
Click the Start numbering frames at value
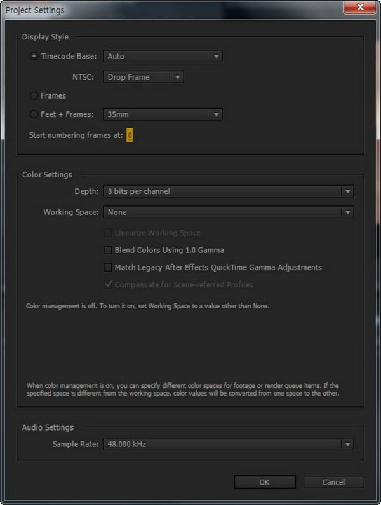pyautogui.click(x=130, y=135)
